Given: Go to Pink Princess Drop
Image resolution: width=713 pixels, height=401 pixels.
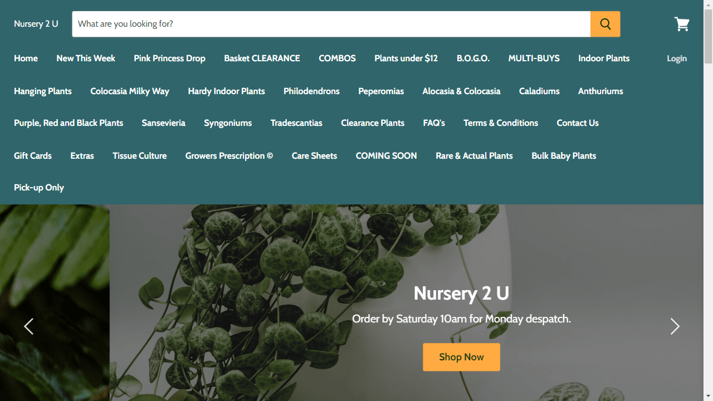Looking at the screenshot, I should point(169,58).
